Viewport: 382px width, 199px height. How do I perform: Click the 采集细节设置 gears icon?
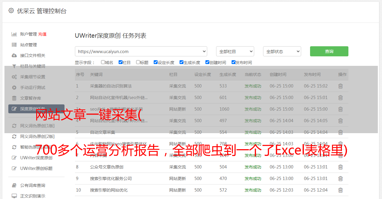pos(14,77)
